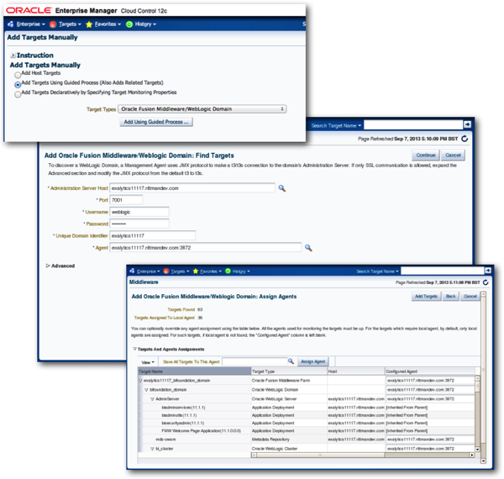Open the Enterprise menu in Add Targets Manually window

point(30,24)
